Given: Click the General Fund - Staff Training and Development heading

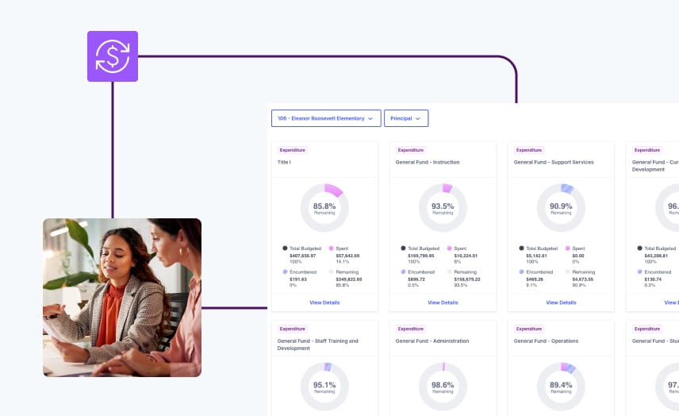Looking at the screenshot, I should [318, 345].
